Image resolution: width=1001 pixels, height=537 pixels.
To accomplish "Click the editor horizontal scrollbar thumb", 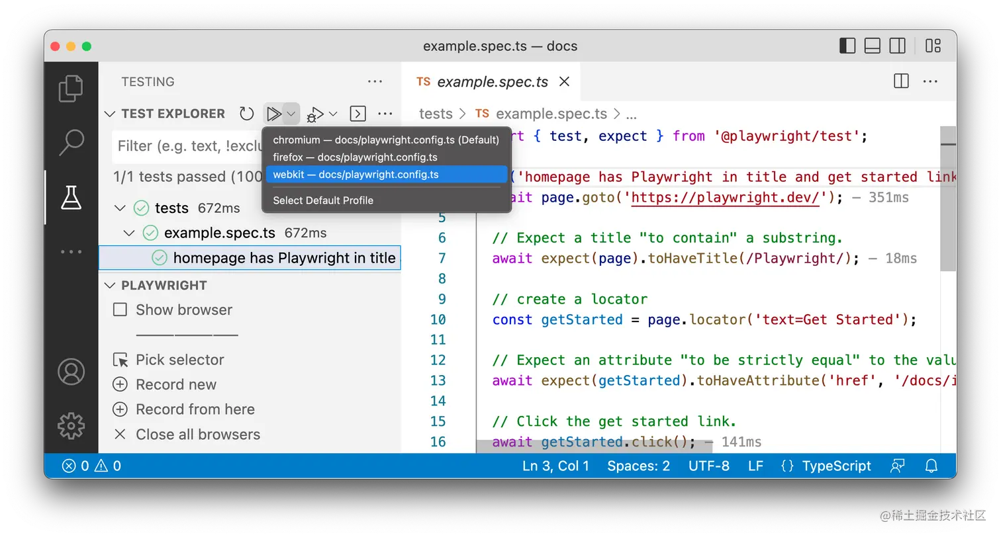I will coord(594,446).
